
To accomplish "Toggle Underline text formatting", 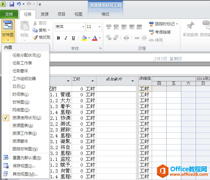I will [x=73, y=38].
